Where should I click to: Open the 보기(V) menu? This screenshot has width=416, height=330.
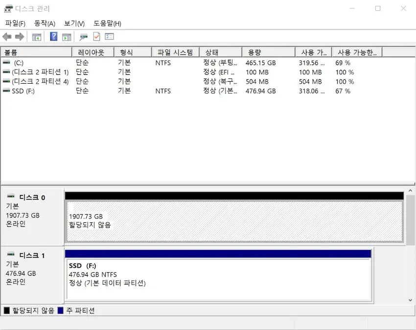(74, 23)
